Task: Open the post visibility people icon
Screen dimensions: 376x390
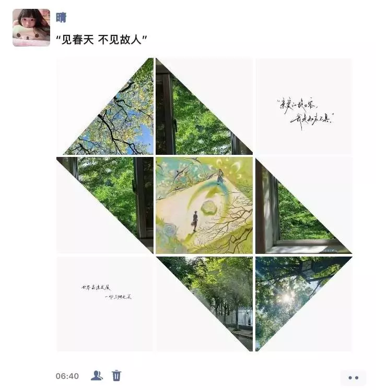Action: tap(97, 375)
